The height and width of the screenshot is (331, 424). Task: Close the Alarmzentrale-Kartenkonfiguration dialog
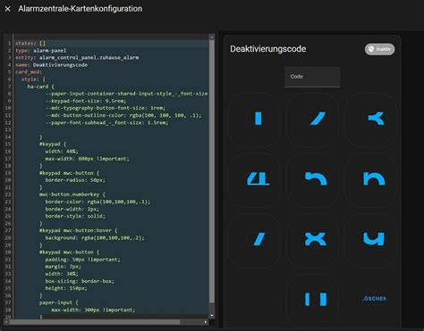pyautogui.click(x=8, y=9)
